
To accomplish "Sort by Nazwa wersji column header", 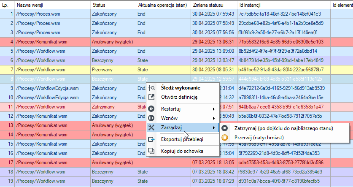I will pyautogui.click(x=52, y=5).
